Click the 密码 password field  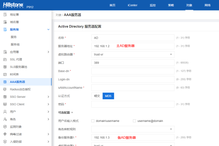133,104
